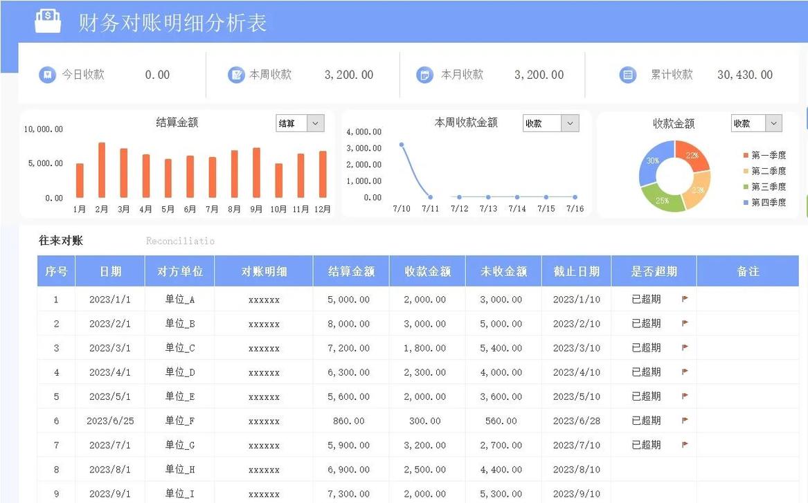Click the 今日收款 value 0.00
808x503 pixels.
click(x=157, y=75)
